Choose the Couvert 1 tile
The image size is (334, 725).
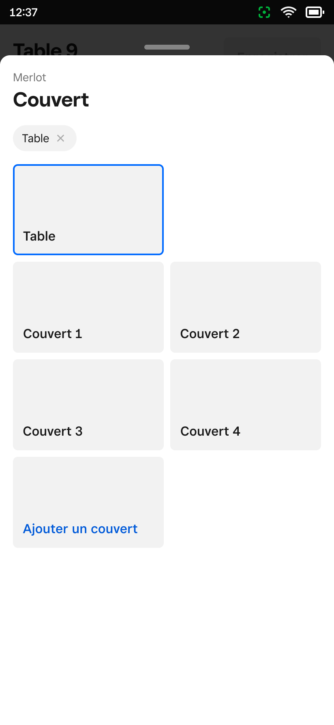[88, 307]
